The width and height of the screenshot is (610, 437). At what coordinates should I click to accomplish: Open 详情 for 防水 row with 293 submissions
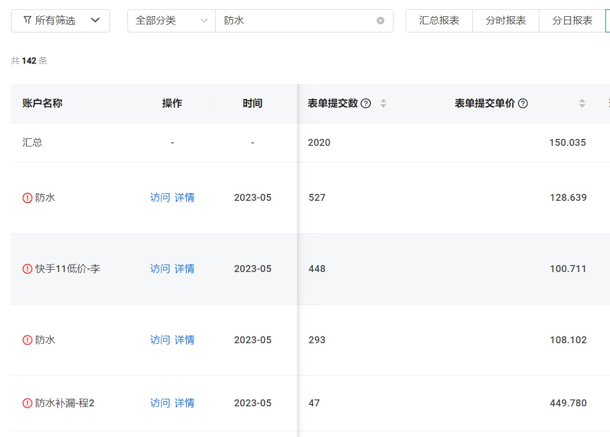[x=185, y=340]
